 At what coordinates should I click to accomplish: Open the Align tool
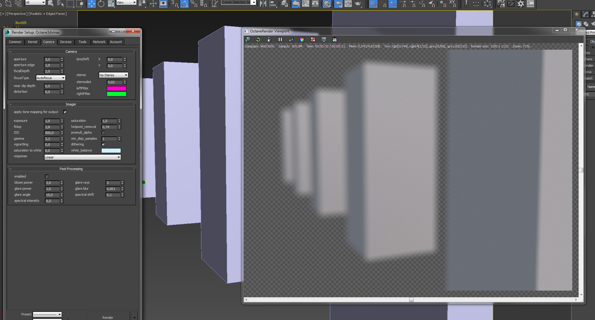[x=273, y=4]
